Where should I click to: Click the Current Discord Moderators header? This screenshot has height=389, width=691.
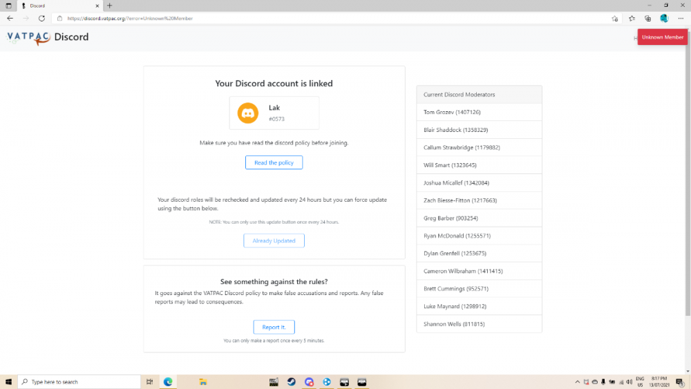point(479,95)
